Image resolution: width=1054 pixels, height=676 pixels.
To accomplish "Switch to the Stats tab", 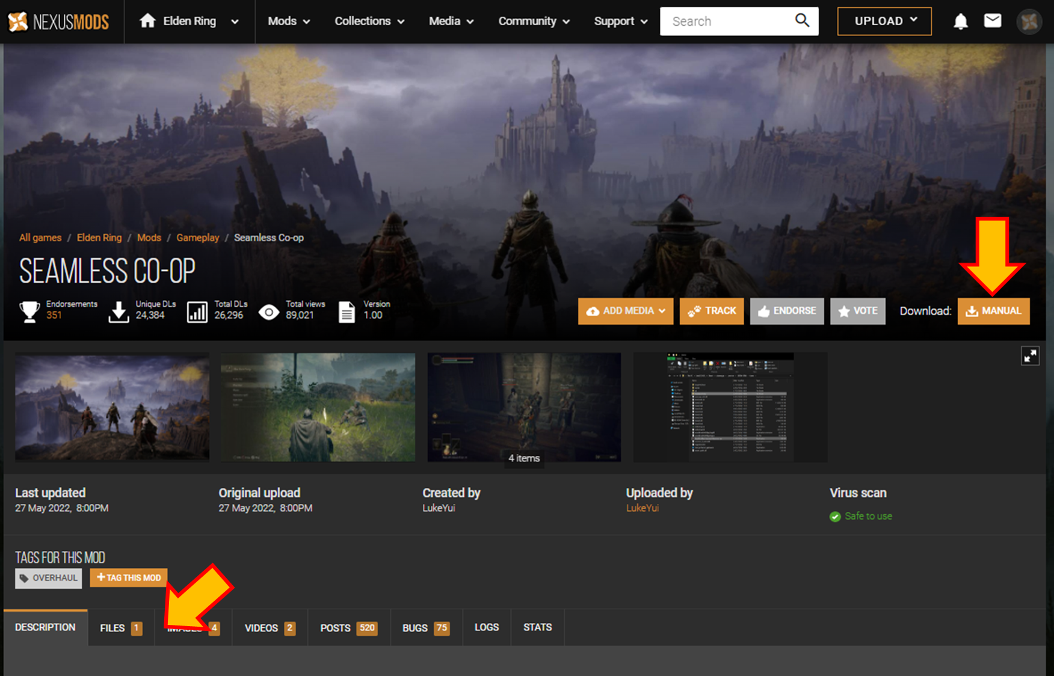I will coord(537,627).
